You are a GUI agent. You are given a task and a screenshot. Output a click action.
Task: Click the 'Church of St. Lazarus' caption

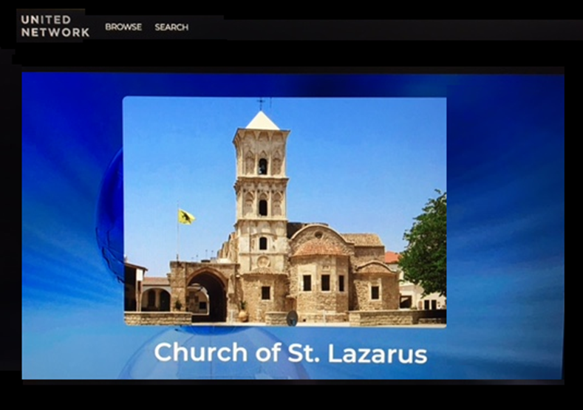coord(290,353)
